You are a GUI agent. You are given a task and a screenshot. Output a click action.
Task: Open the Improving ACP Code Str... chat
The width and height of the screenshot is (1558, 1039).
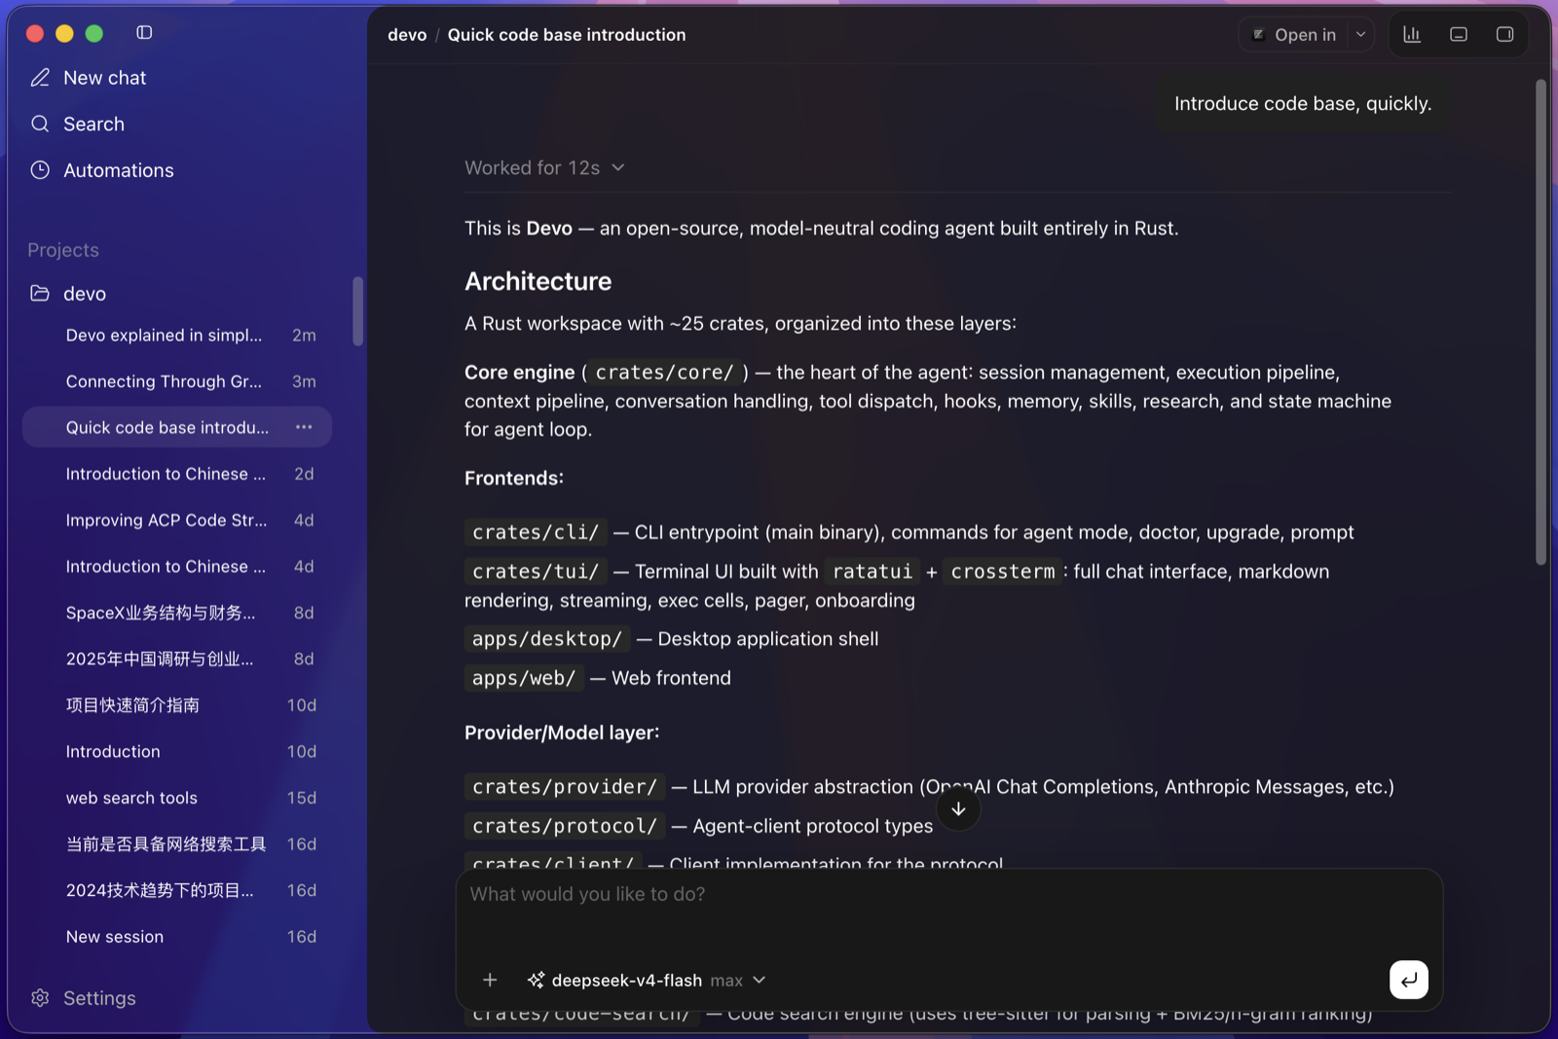click(177, 520)
